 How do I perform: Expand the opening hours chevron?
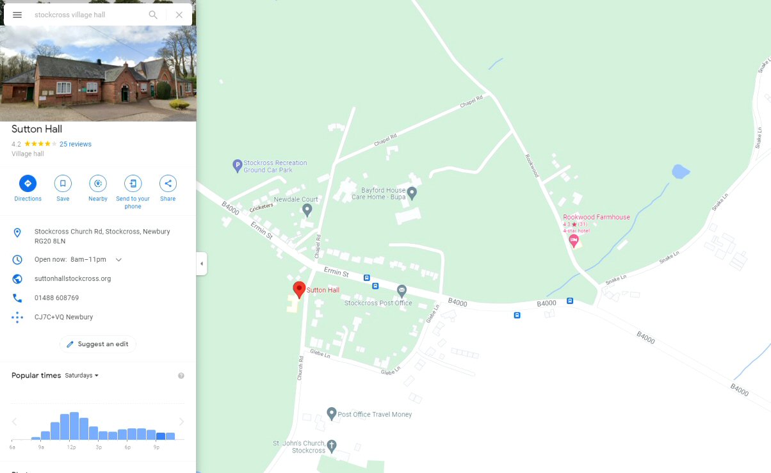(x=118, y=260)
